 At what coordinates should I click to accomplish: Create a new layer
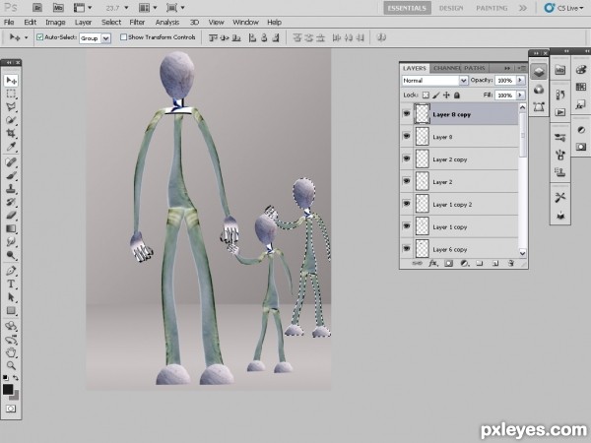pyautogui.click(x=495, y=263)
